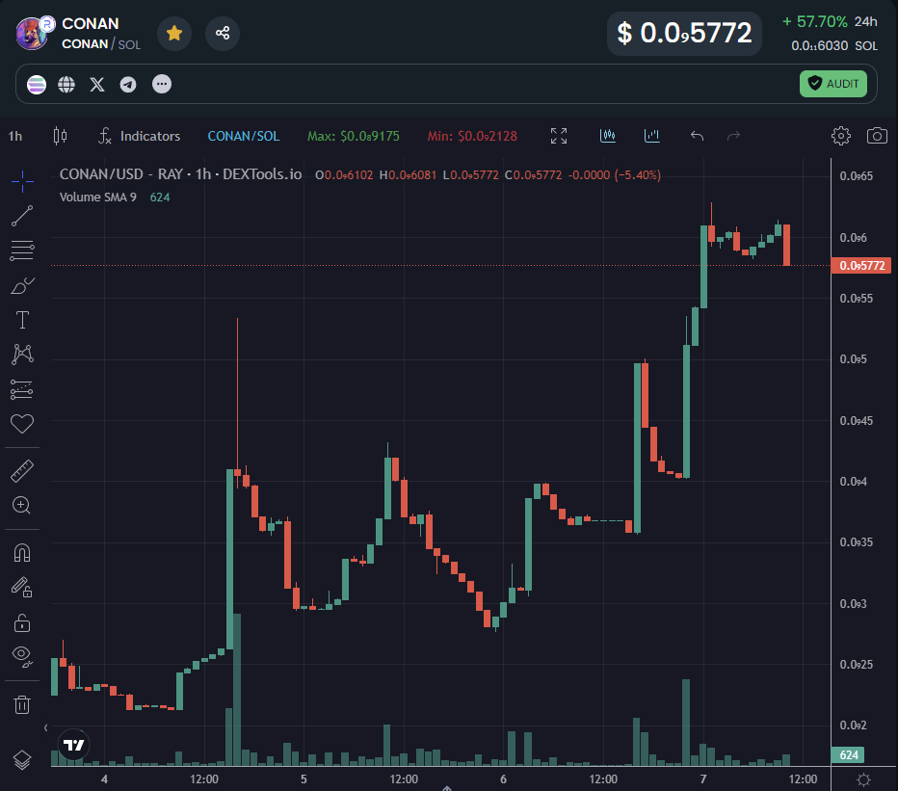898x791 pixels.
Task: Open the object tree layers icon
Action: coord(22,760)
